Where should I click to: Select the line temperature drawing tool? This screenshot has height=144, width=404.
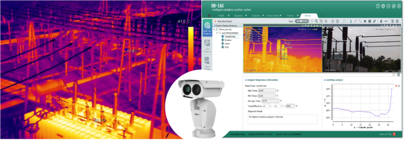pos(355,21)
